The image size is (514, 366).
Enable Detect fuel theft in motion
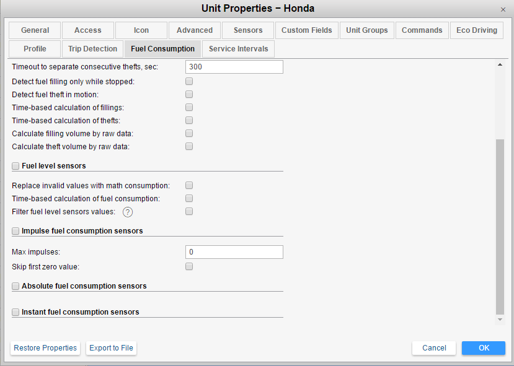pyautogui.click(x=189, y=94)
